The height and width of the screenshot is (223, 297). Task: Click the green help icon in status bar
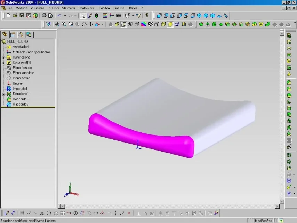(x=281, y=221)
